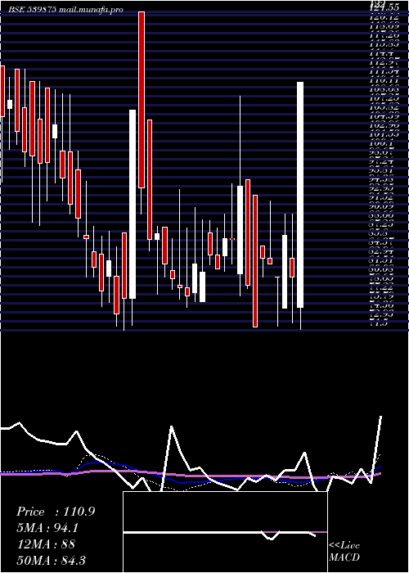Viewport: 409px width, 573px height.
Task: Click the tallest red candlestick near the top
Action: pos(142,100)
